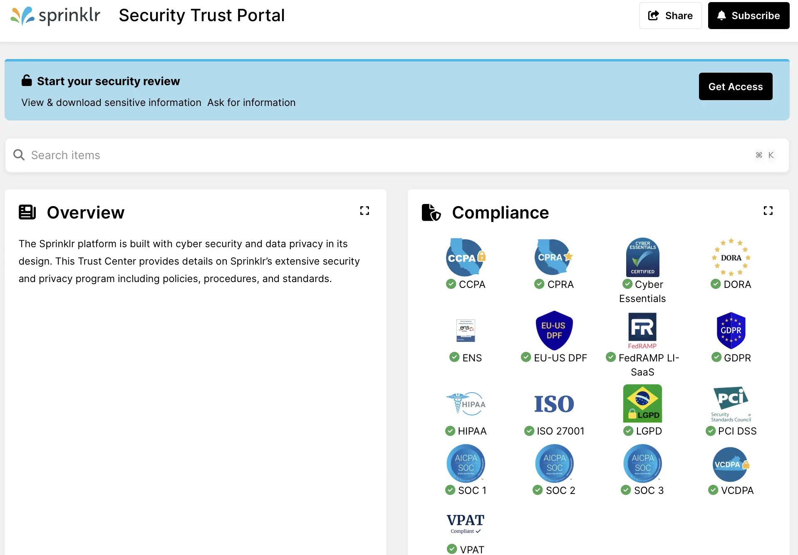Click the LGPD label link
The width and height of the screenshot is (798, 555).
[x=649, y=431]
